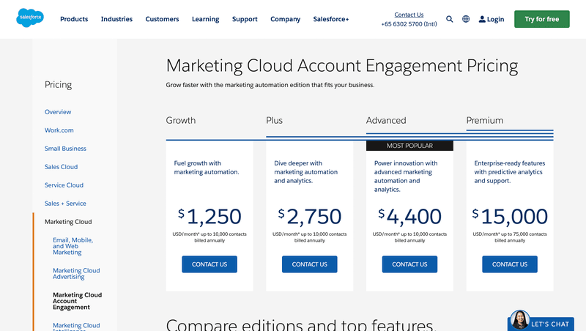Open the globe region selector icon
Image resolution: width=586 pixels, height=331 pixels.
466,19
